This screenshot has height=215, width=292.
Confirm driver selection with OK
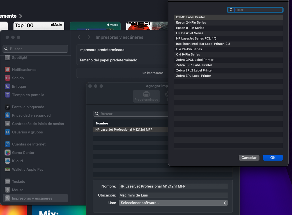coord(273,158)
